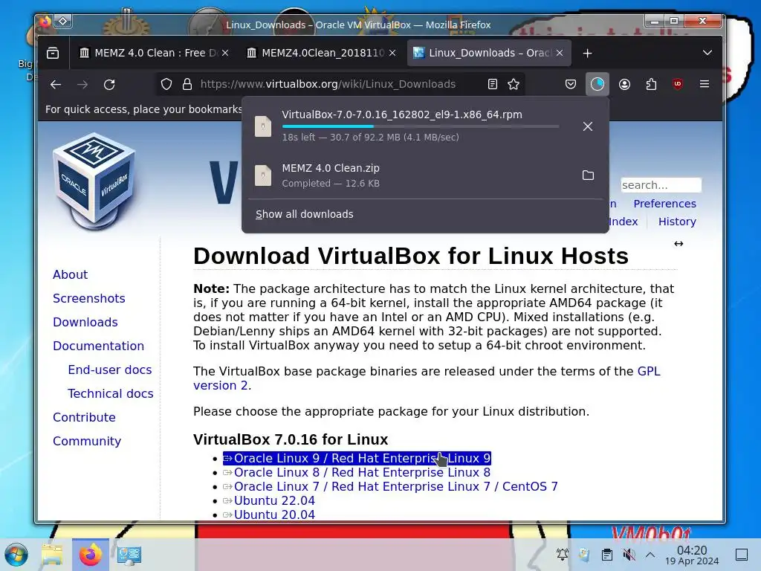The width and height of the screenshot is (761, 571).
Task: Open a new tab with plus button
Action: pos(587,54)
